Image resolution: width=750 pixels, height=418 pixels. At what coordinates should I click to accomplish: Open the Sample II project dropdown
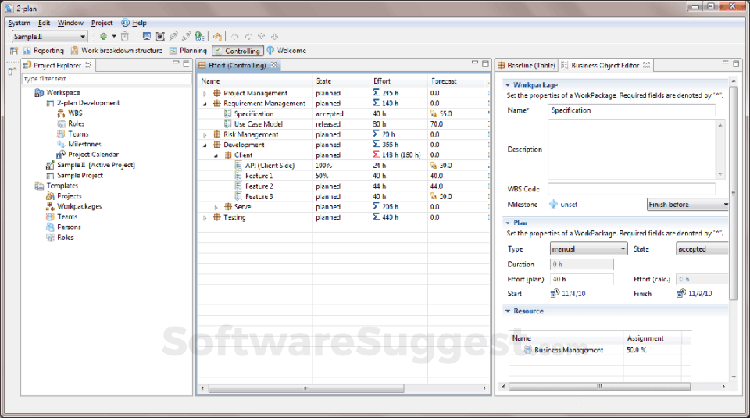point(83,37)
